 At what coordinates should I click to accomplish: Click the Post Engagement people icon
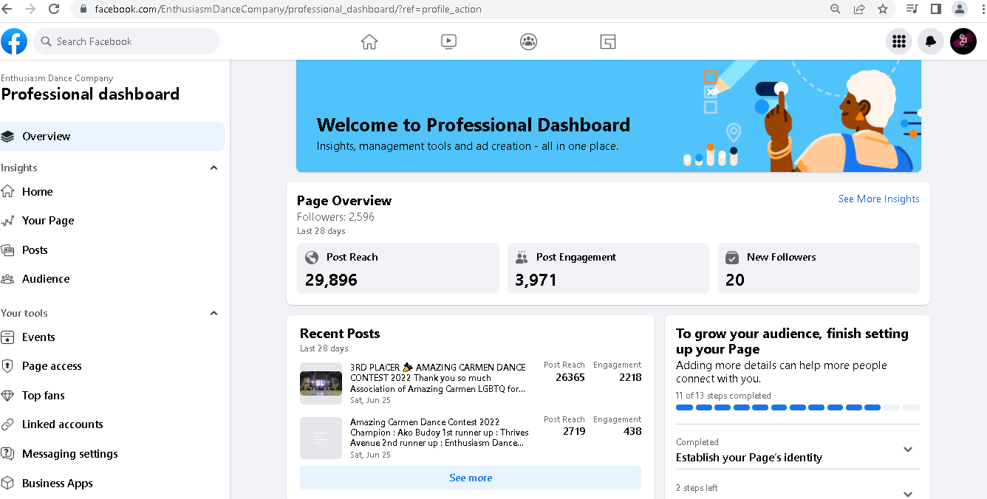522,258
